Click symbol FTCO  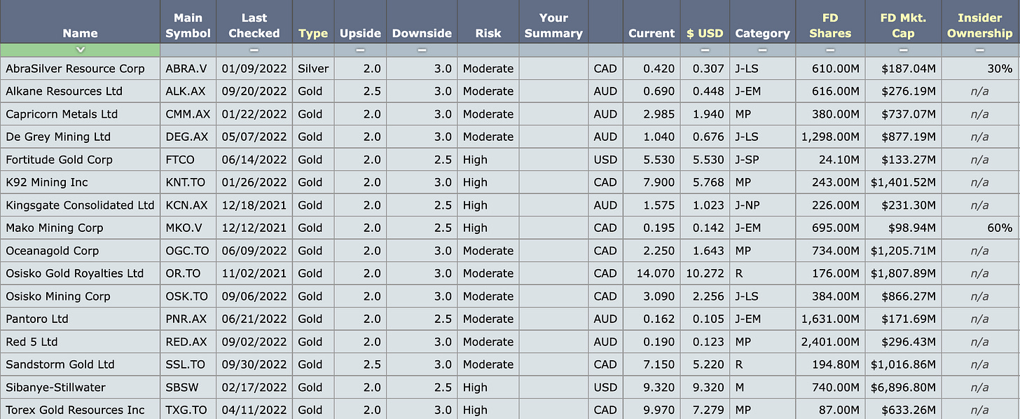pos(180,160)
